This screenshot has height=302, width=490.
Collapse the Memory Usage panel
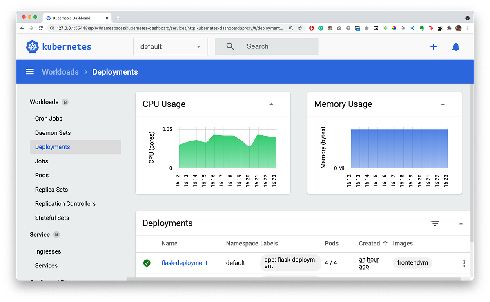click(x=443, y=104)
